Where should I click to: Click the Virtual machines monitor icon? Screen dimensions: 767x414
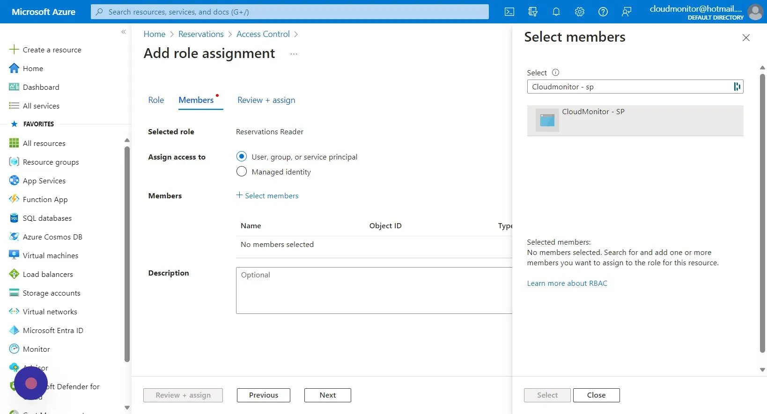14,255
